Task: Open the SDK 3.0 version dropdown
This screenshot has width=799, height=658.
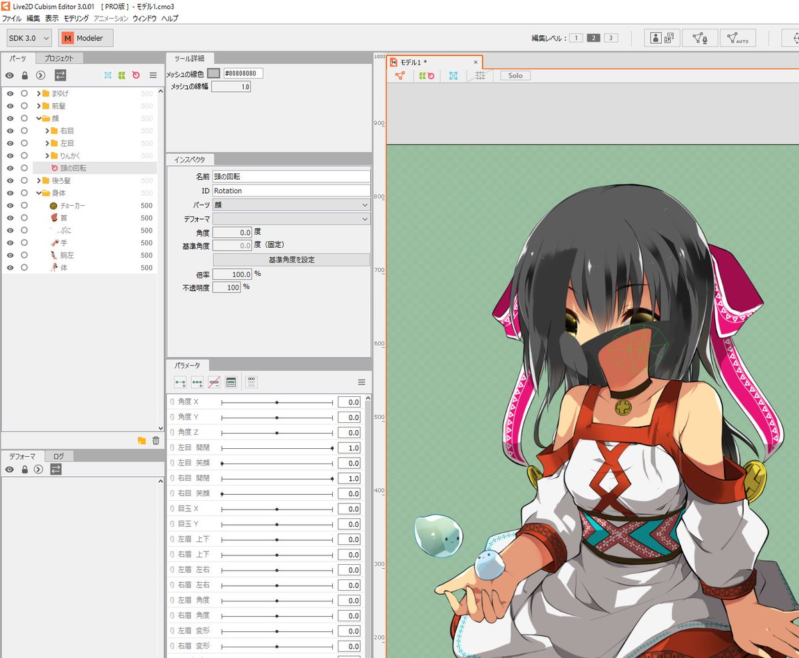Action: pos(29,38)
